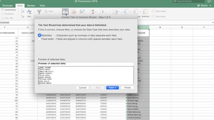Select column P header

[x=204, y=27]
